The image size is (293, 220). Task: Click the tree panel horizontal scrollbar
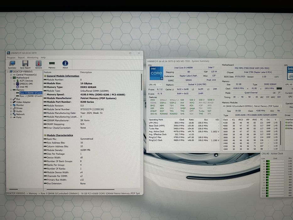click(x=14, y=189)
